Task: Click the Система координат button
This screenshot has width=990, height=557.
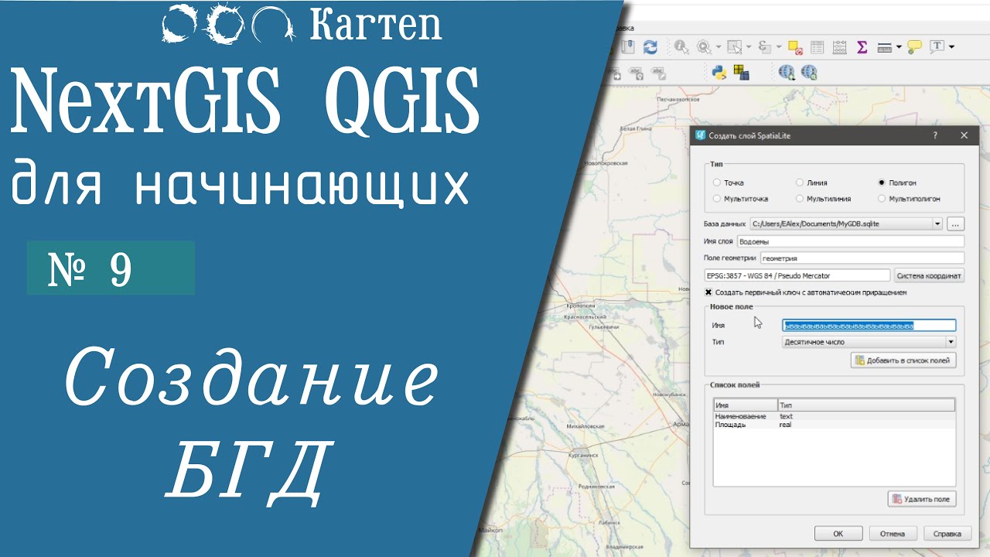Action: click(929, 275)
